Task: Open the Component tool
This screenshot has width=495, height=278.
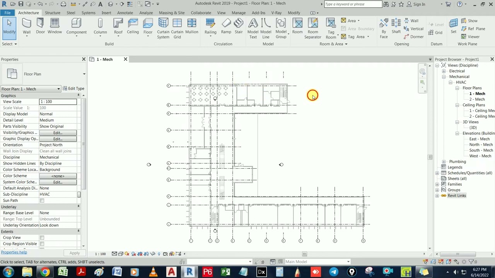Action: pyautogui.click(x=76, y=27)
